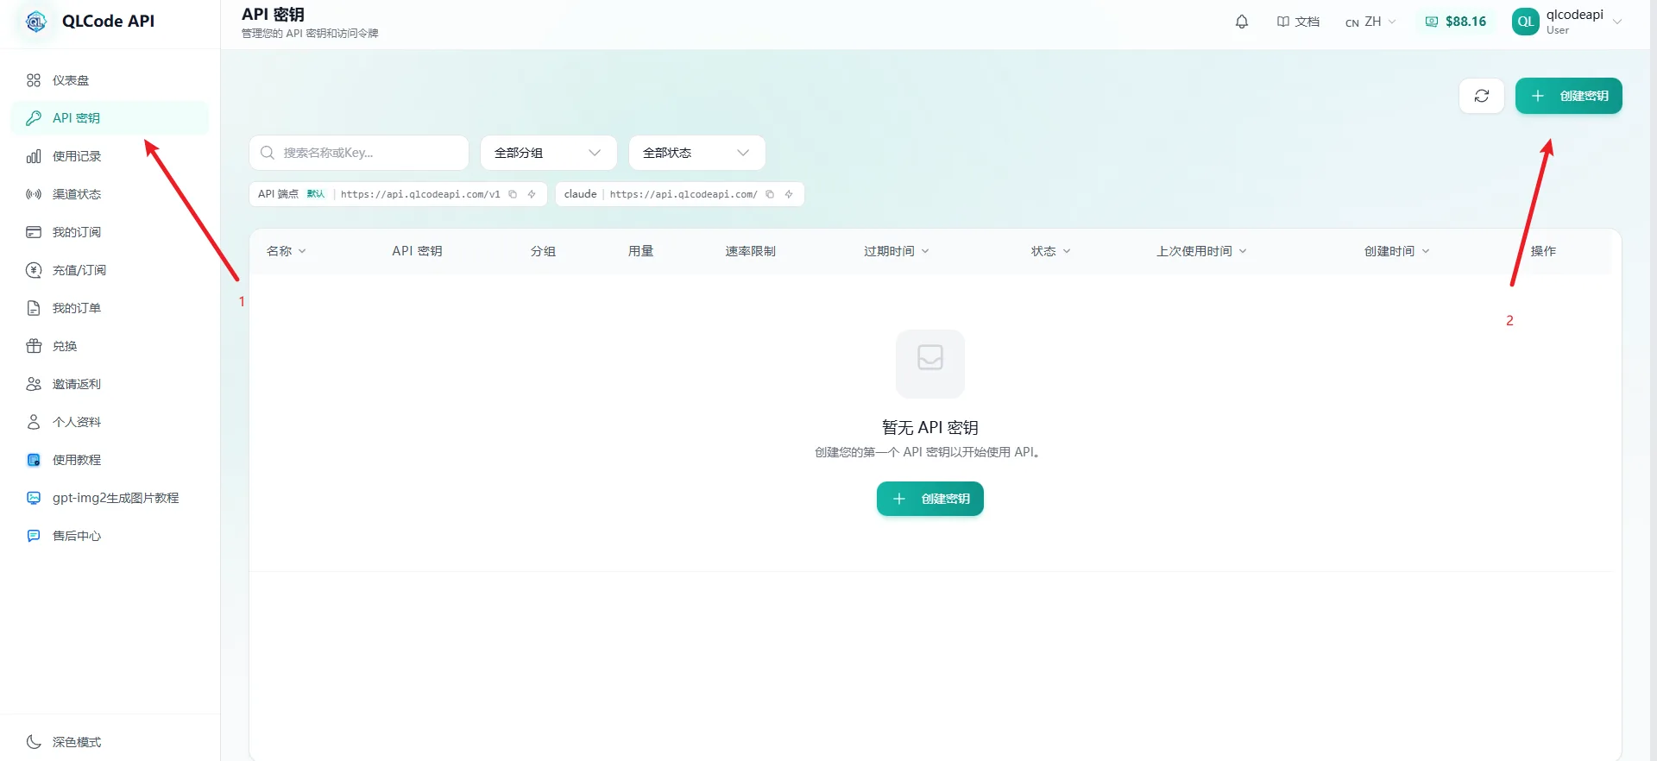
Task: Click the 搜索名称或Key search field
Action: (359, 153)
